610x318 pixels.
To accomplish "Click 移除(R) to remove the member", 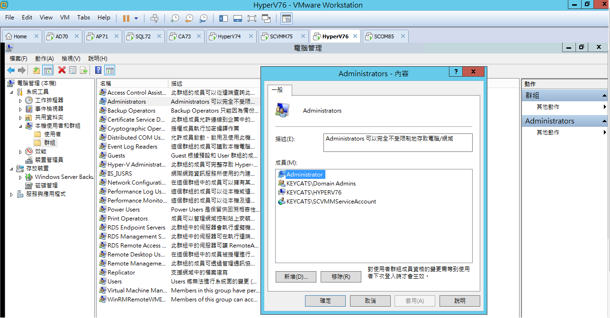I will [x=341, y=277].
